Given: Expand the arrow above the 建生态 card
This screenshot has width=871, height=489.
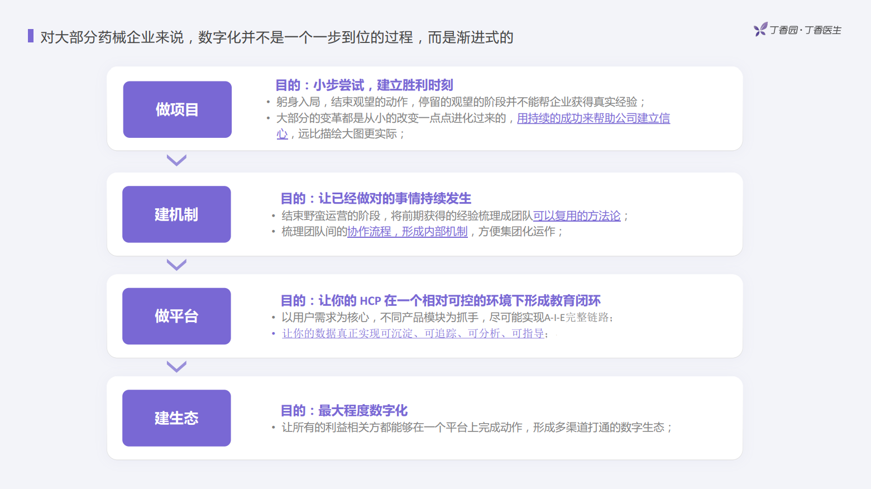Looking at the screenshot, I should coord(176,366).
